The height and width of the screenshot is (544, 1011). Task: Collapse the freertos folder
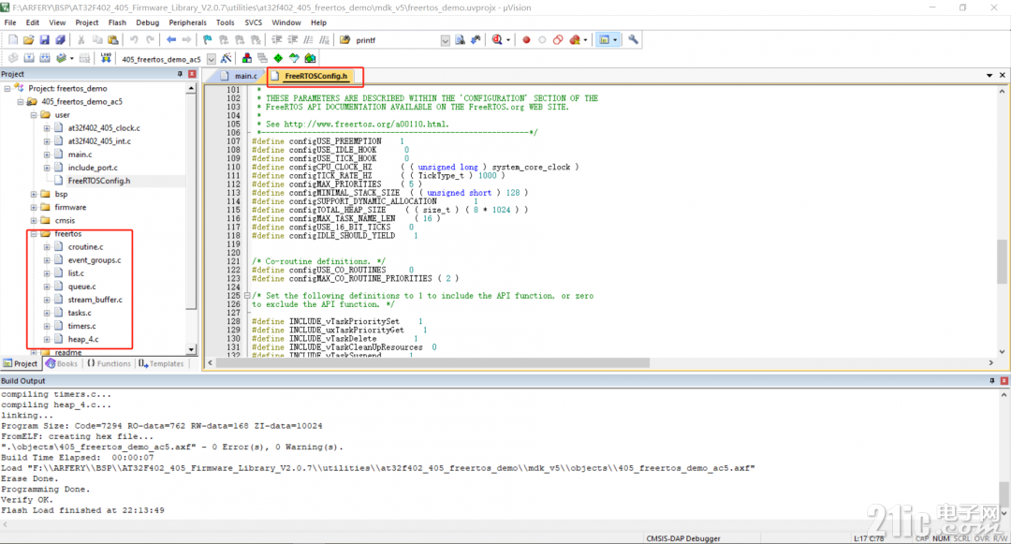point(34,234)
